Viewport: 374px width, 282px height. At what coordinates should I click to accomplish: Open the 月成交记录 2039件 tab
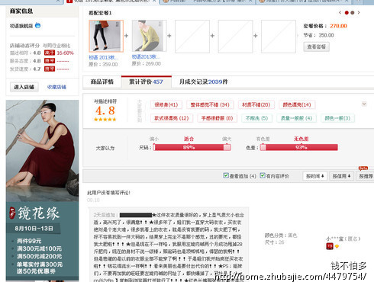[204, 82]
